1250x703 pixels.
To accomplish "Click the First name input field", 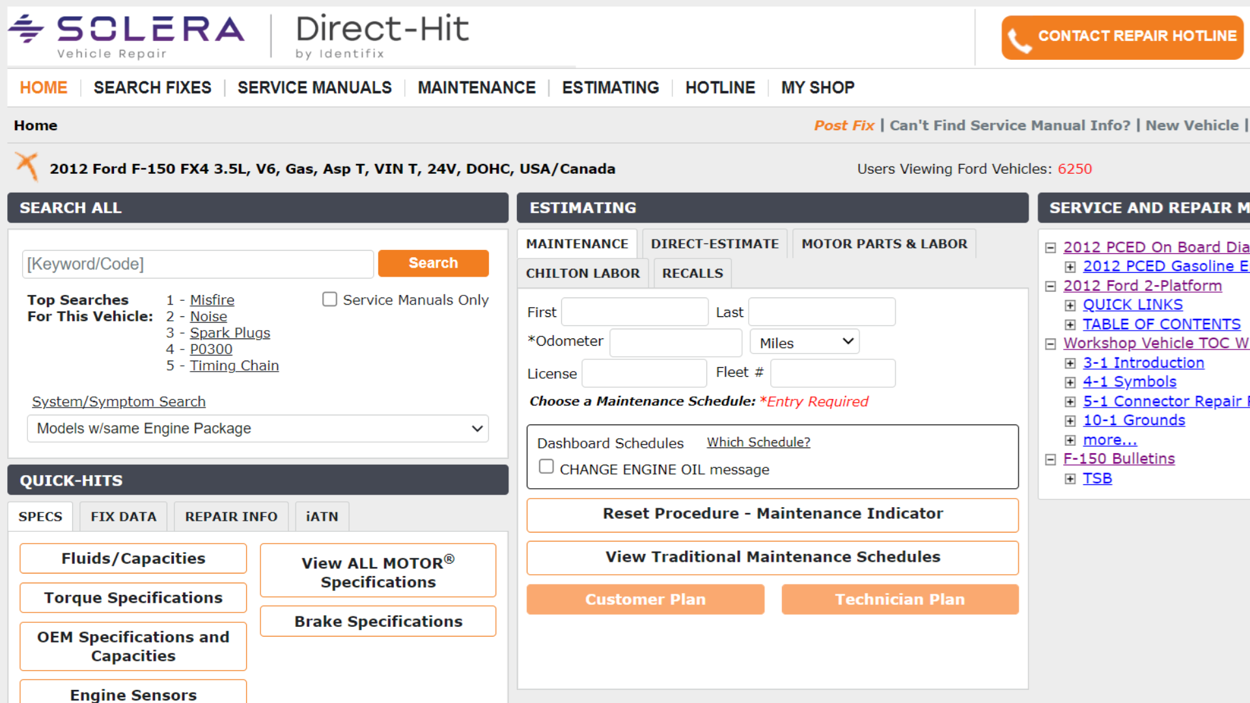I will point(635,312).
